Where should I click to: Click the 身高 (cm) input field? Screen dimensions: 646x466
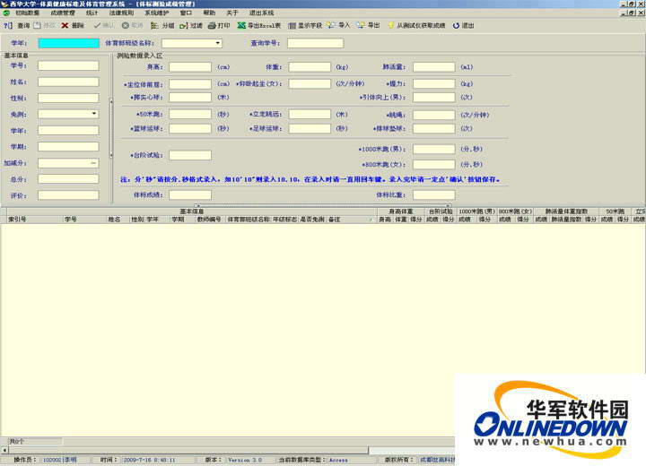coord(190,66)
